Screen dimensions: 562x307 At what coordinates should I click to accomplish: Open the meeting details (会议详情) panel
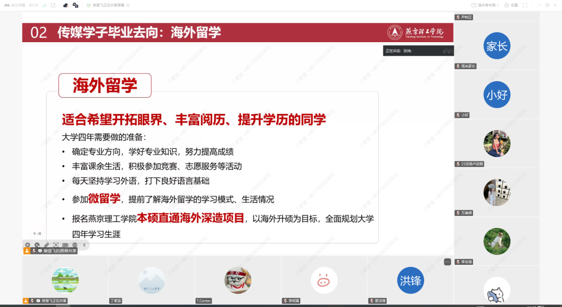(x=15, y=5)
